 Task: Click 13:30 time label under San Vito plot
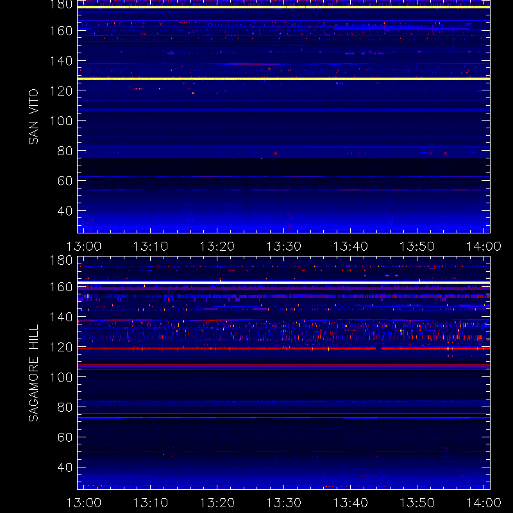pyautogui.click(x=283, y=246)
